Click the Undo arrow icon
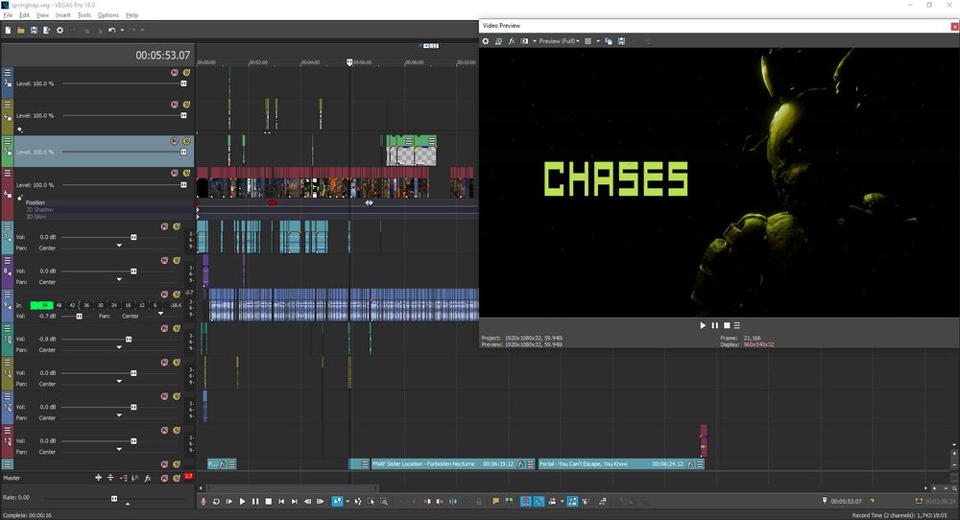The height and width of the screenshot is (520, 960). (112, 30)
